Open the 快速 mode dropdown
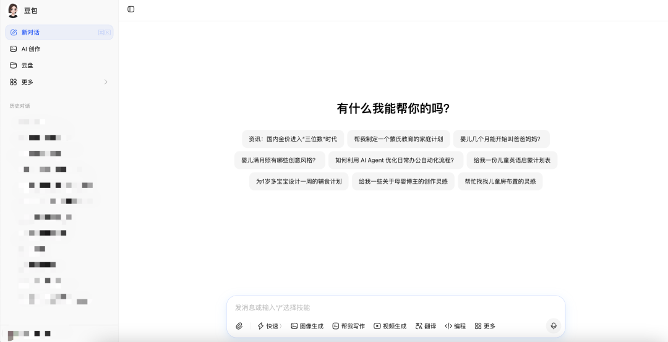 270,327
